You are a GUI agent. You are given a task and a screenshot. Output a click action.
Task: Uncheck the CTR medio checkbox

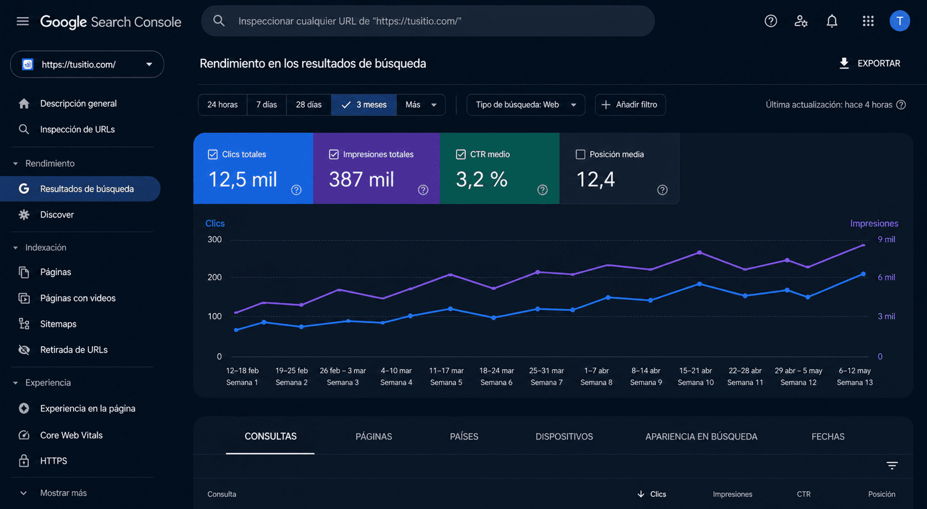click(x=461, y=155)
